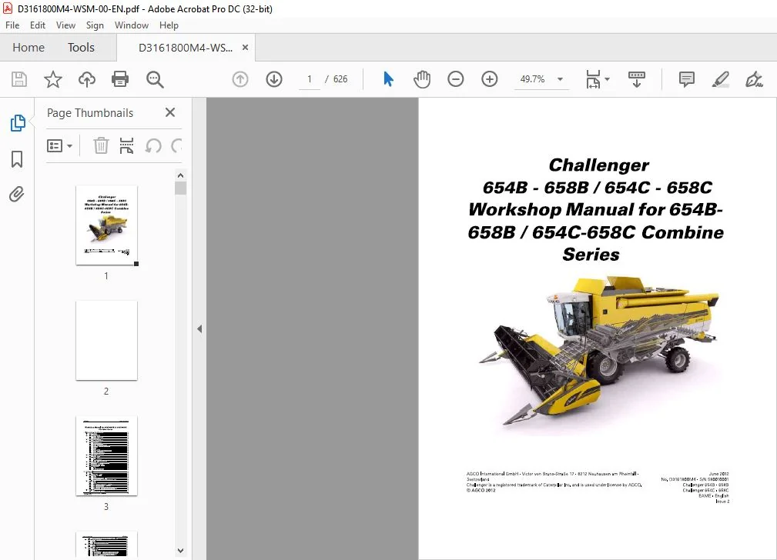Select the Highlight text pen tool

click(721, 79)
